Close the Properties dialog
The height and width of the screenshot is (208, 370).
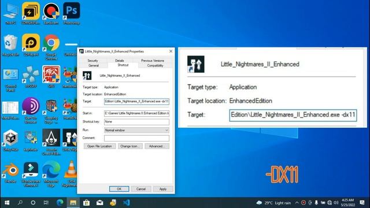[x=171, y=51]
